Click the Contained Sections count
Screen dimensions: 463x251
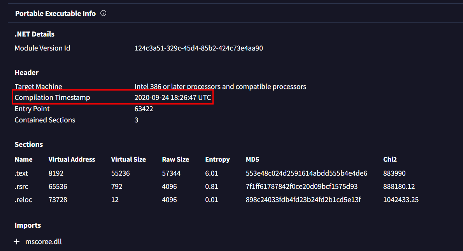[x=137, y=120]
